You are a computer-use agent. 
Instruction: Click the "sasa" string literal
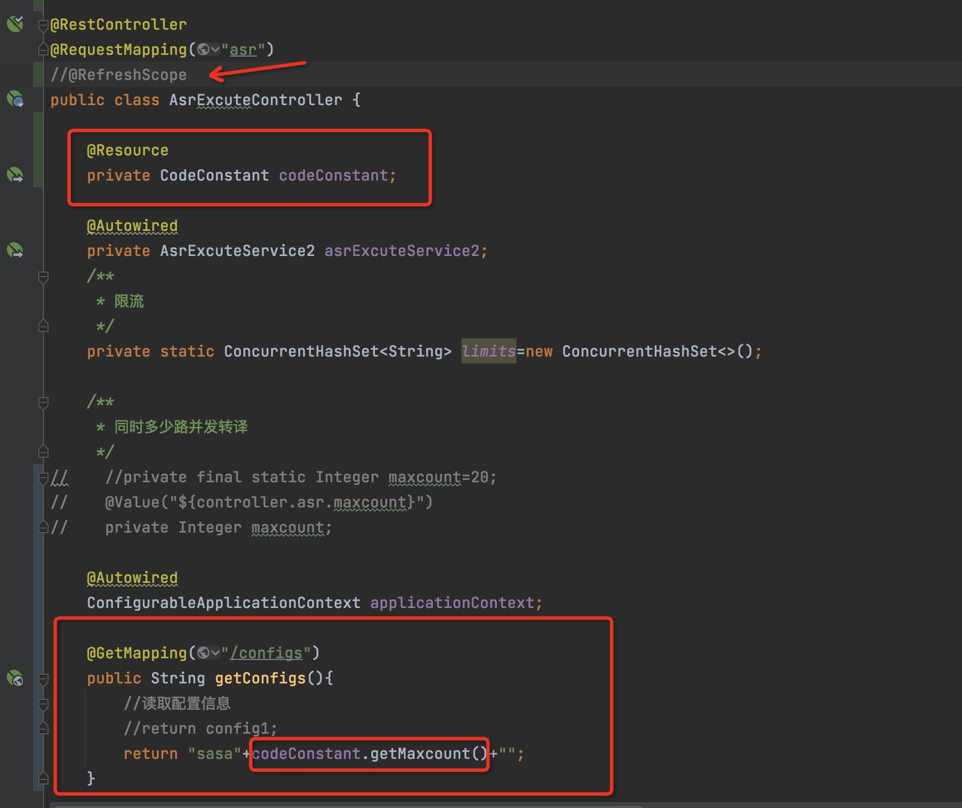(215, 754)
